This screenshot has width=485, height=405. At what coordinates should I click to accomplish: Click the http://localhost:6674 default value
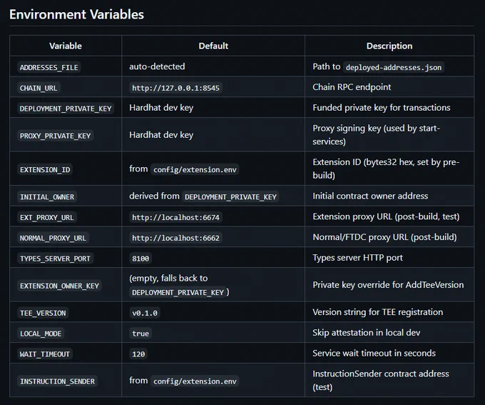coord(175,217)
